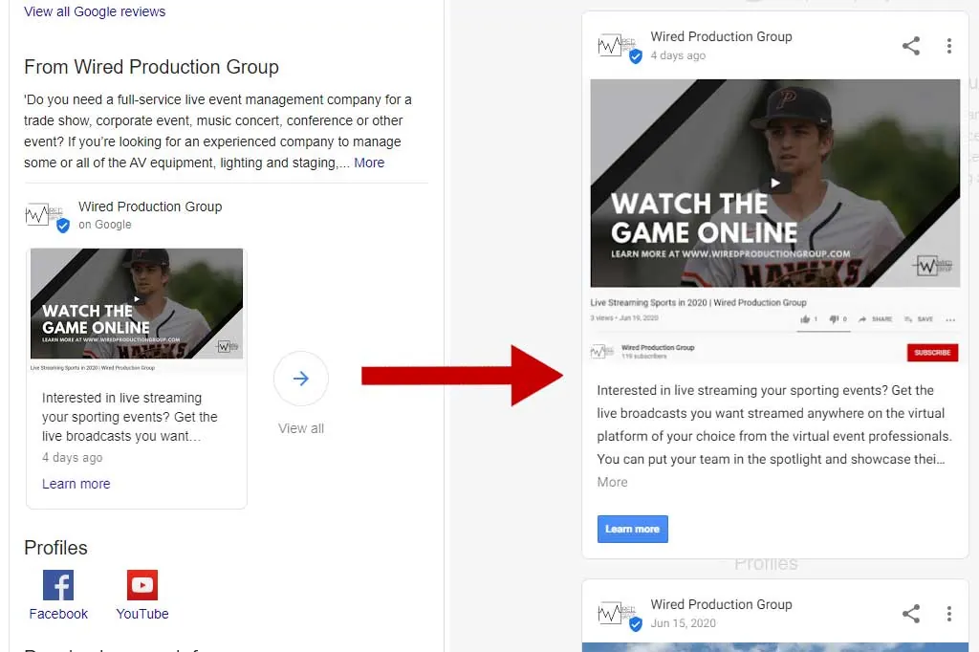Open the YouTube profile icon
The height and width of the screenshot is (652, 979).
142,585
